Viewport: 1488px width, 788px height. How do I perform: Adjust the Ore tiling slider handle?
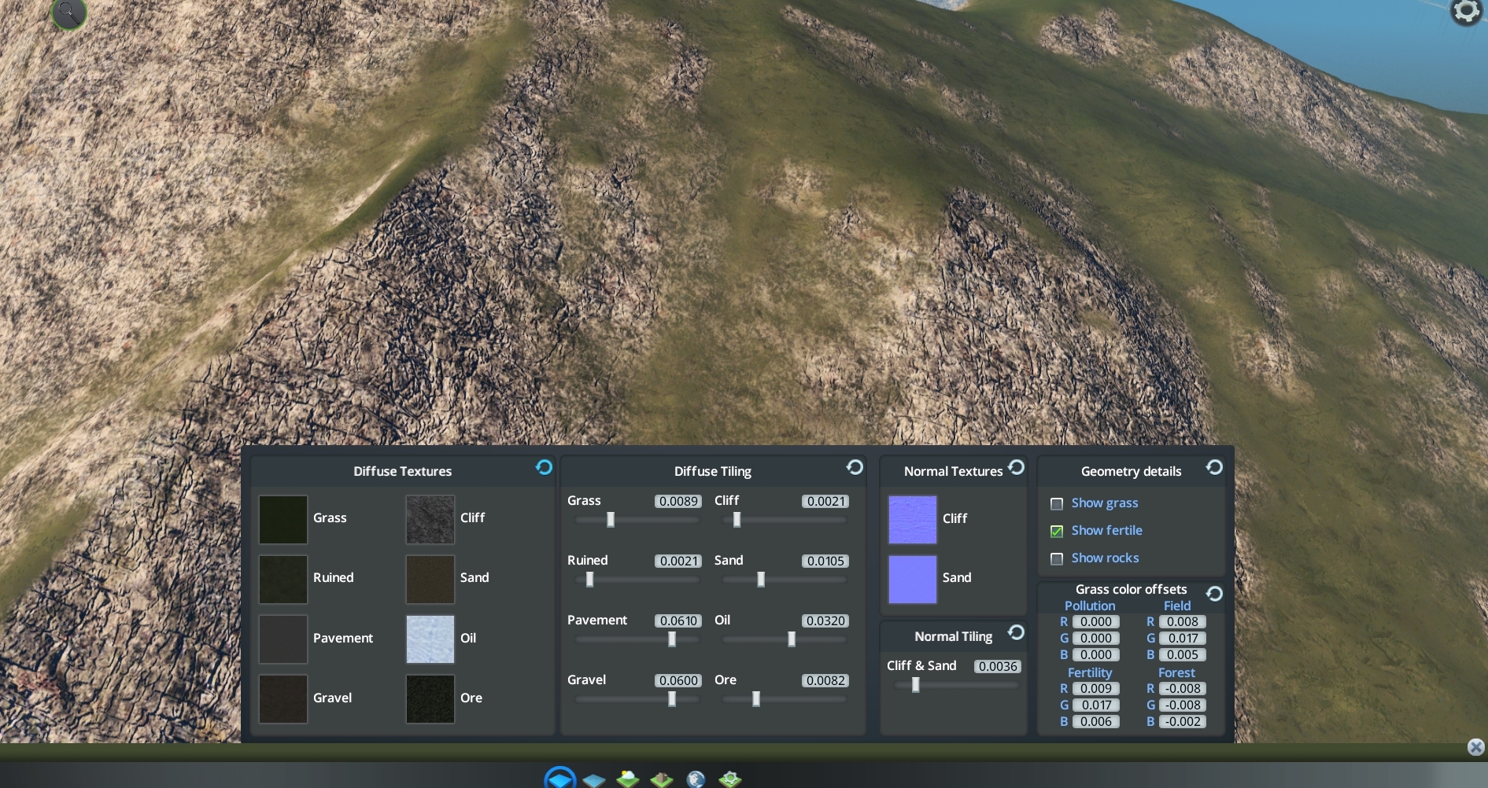click(x=756, y=698)
